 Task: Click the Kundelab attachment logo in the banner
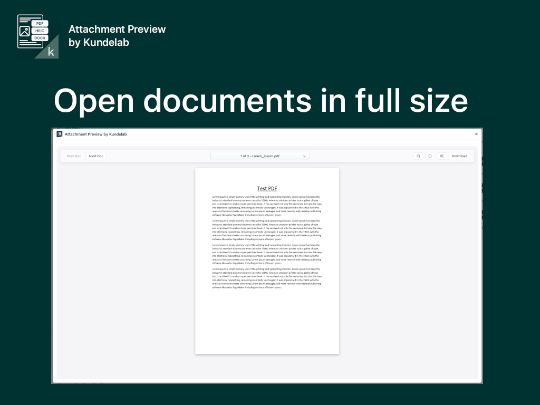pyautogui.click(x=38, y=36)
